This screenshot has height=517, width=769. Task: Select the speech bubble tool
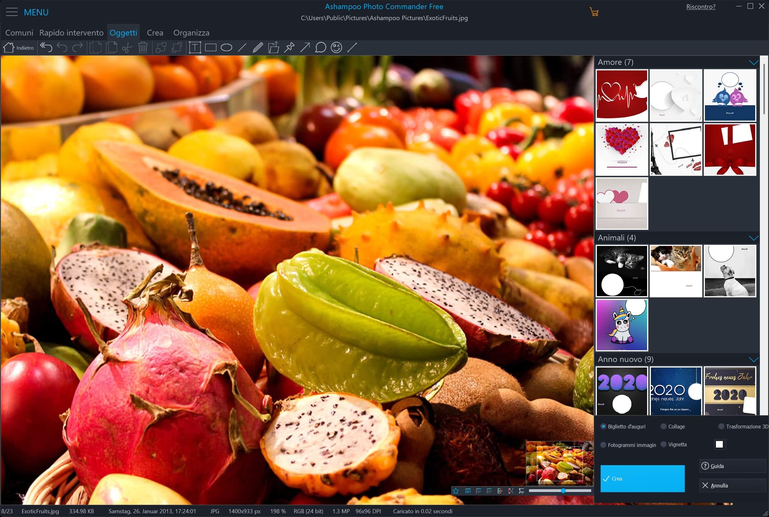[x=320, y=48]
